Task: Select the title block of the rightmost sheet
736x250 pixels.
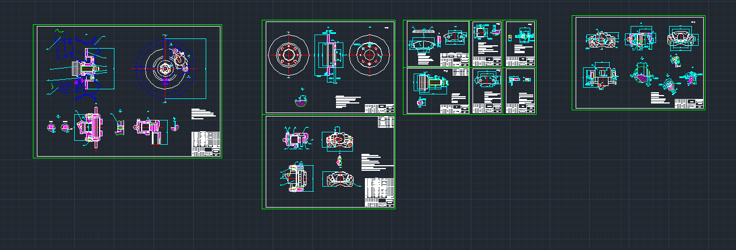Action: pyautogui.click(x=689, y=103)
